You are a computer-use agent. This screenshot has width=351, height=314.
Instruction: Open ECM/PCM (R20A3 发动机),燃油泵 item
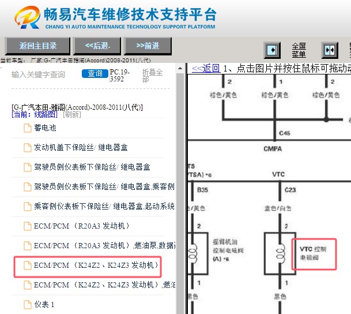104,245
